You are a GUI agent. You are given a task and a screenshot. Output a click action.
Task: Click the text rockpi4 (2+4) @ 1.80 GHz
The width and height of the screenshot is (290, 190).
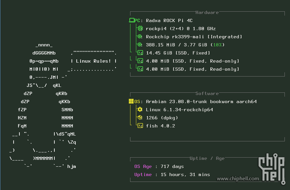coord(181,29)
